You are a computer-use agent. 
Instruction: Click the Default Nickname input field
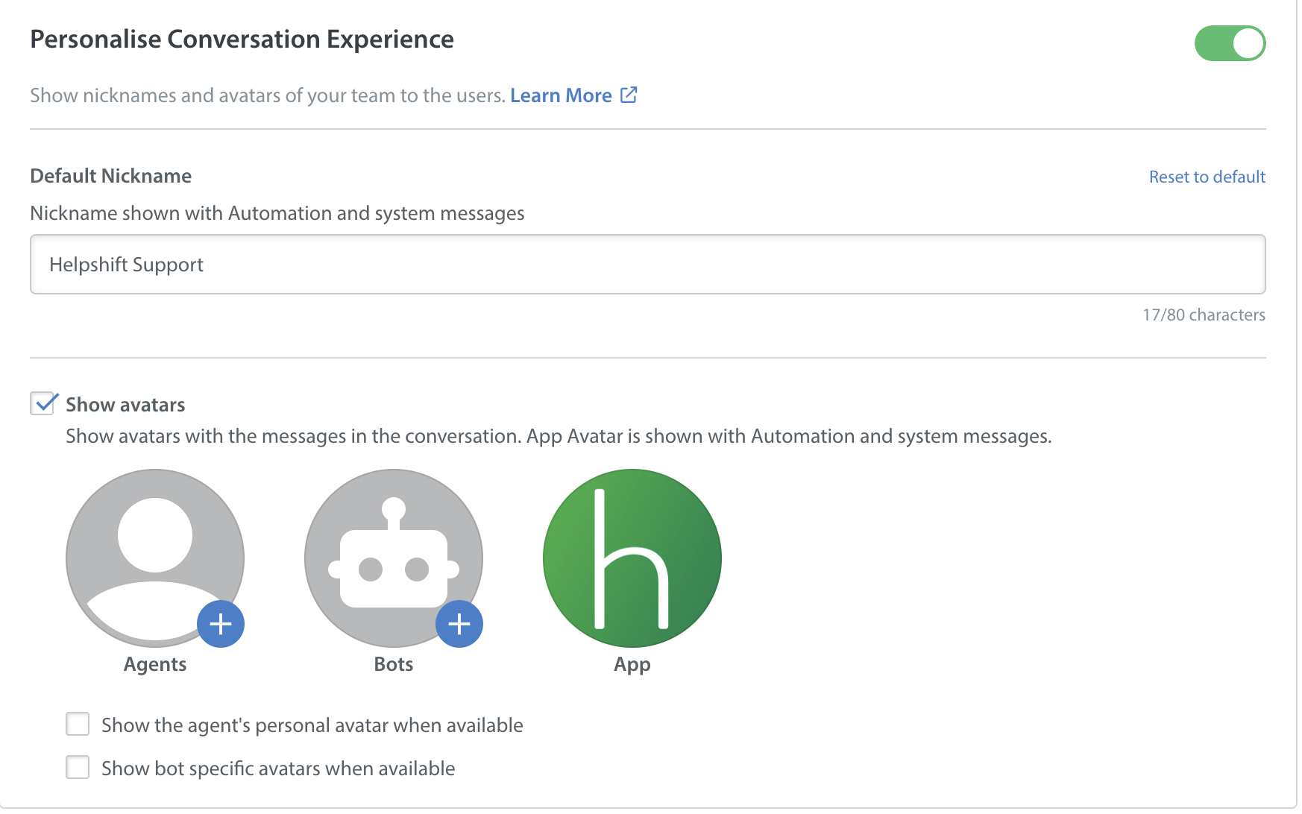[x=647, y=265]
